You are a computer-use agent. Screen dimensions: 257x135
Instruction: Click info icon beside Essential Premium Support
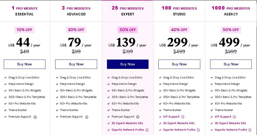coord(35,117)
